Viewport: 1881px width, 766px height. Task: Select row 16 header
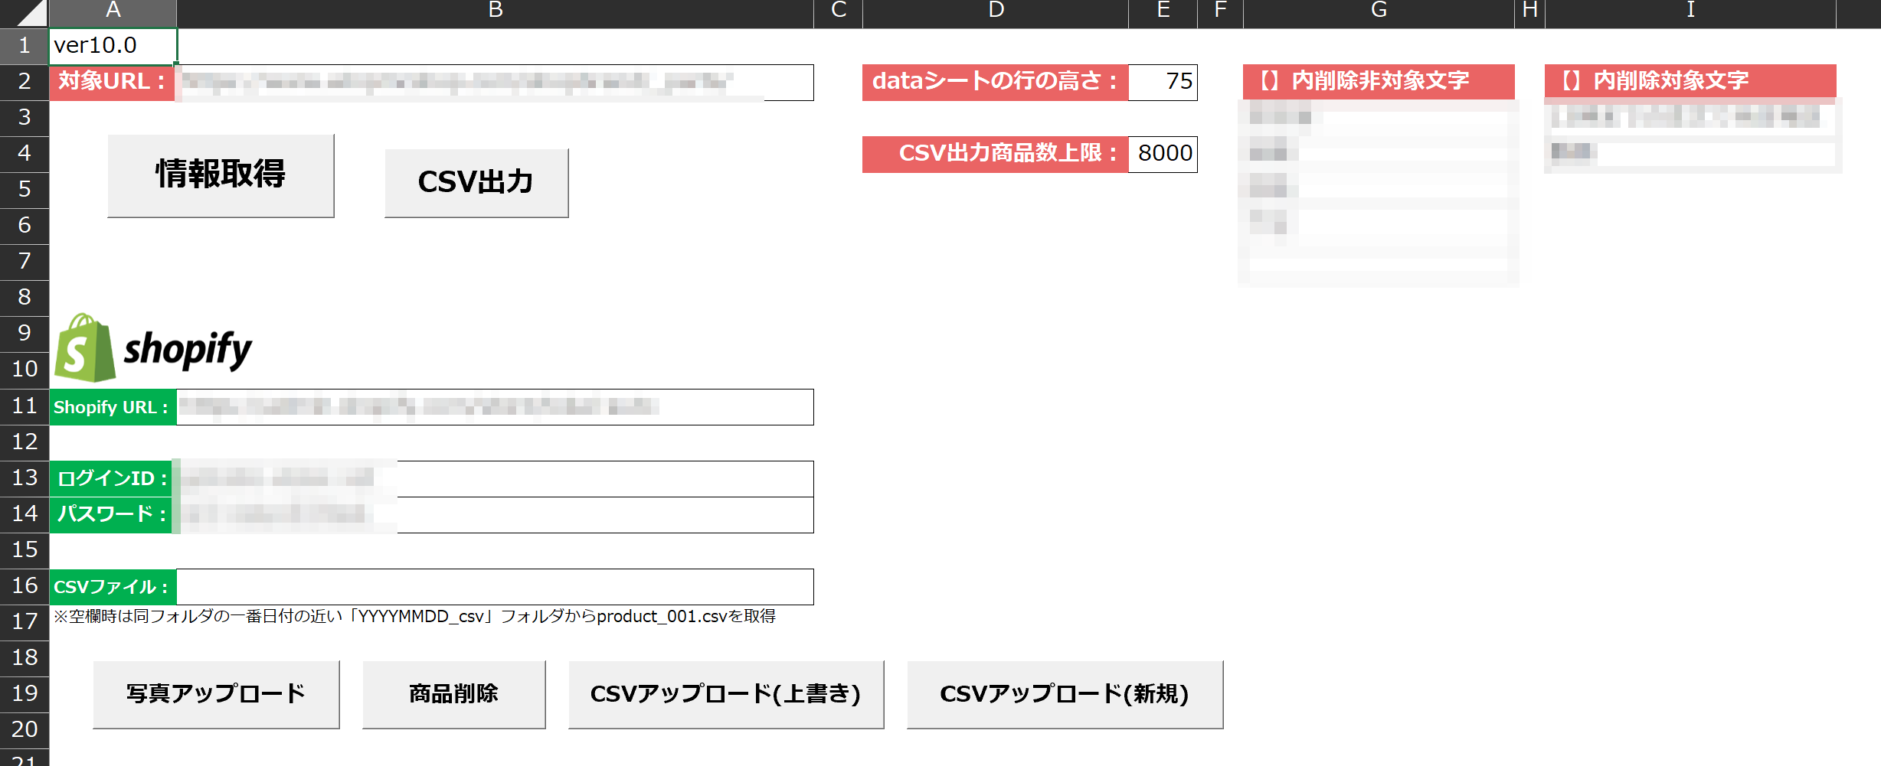[25, 586]
